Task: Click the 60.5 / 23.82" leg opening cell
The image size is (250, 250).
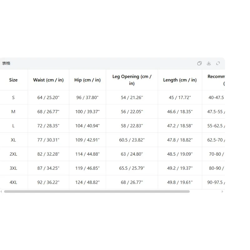Action: 132,140
